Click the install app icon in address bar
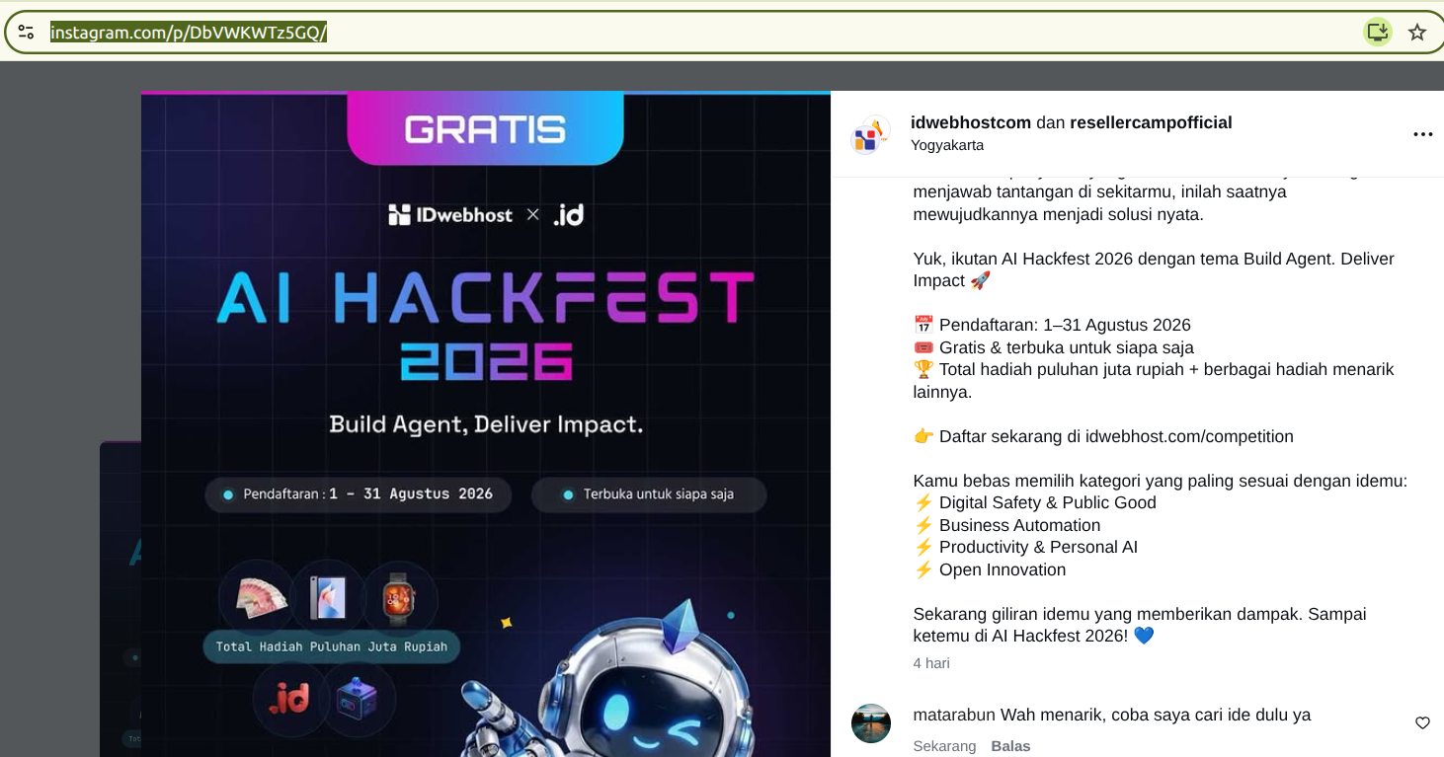This screenshot has height=757, width=1444. (1377, 32)
